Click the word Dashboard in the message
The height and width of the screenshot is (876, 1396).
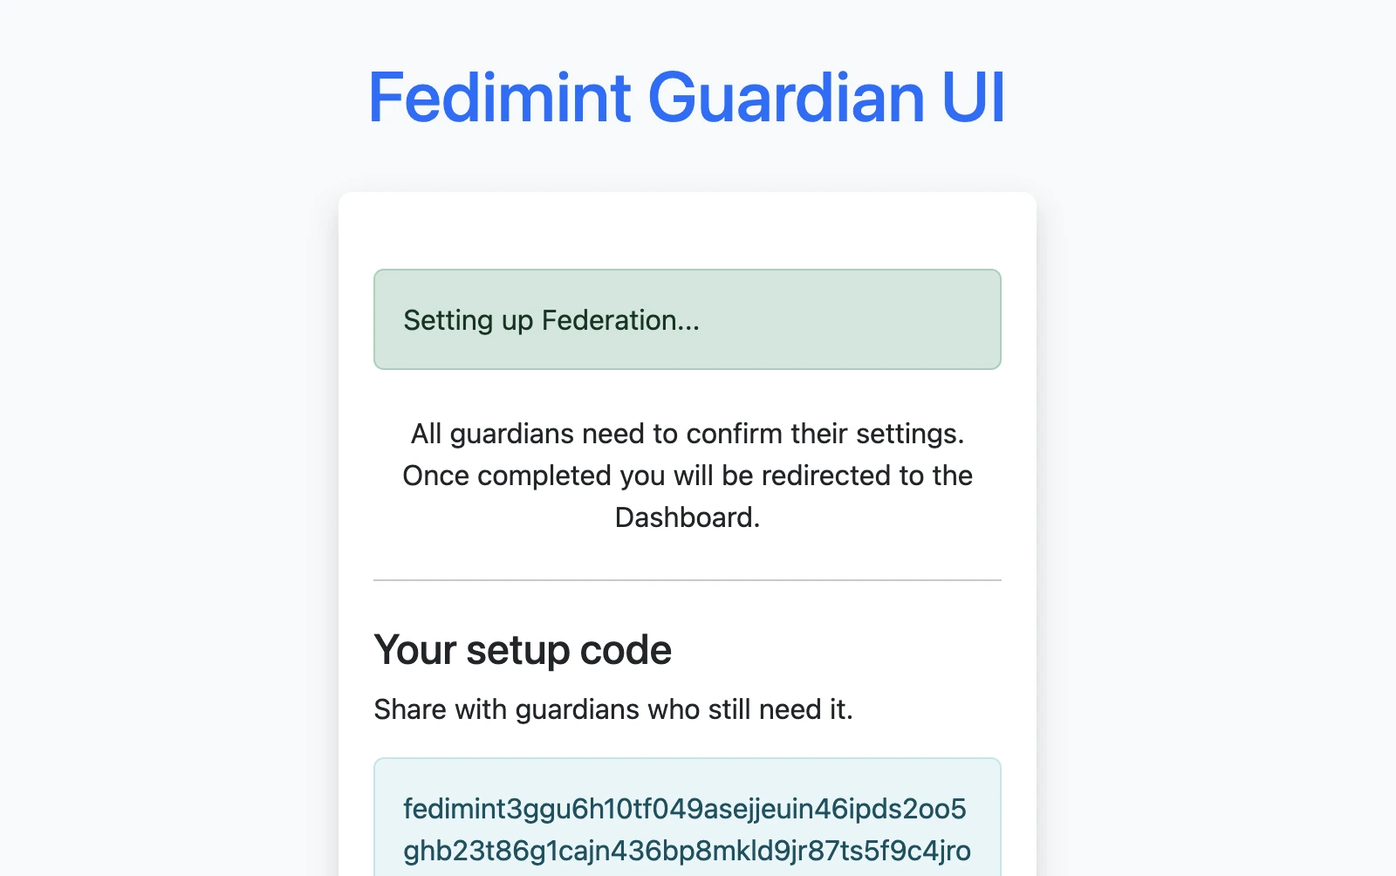coord(686,517)
